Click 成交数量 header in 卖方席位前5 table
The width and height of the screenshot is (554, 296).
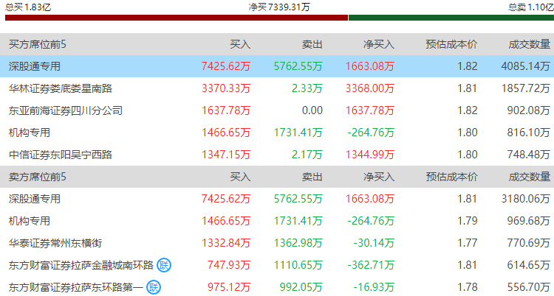[x=530, y=177]
